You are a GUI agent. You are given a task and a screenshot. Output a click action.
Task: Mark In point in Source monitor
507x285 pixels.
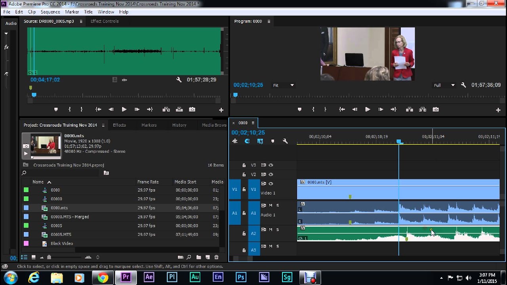pos(70,110)
